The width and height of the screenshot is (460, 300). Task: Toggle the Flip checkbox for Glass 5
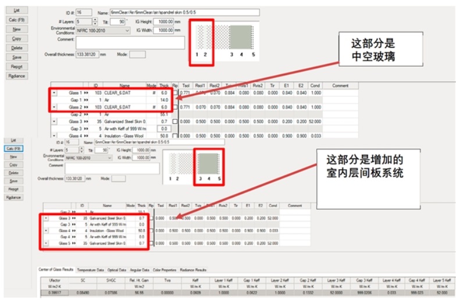151,244
